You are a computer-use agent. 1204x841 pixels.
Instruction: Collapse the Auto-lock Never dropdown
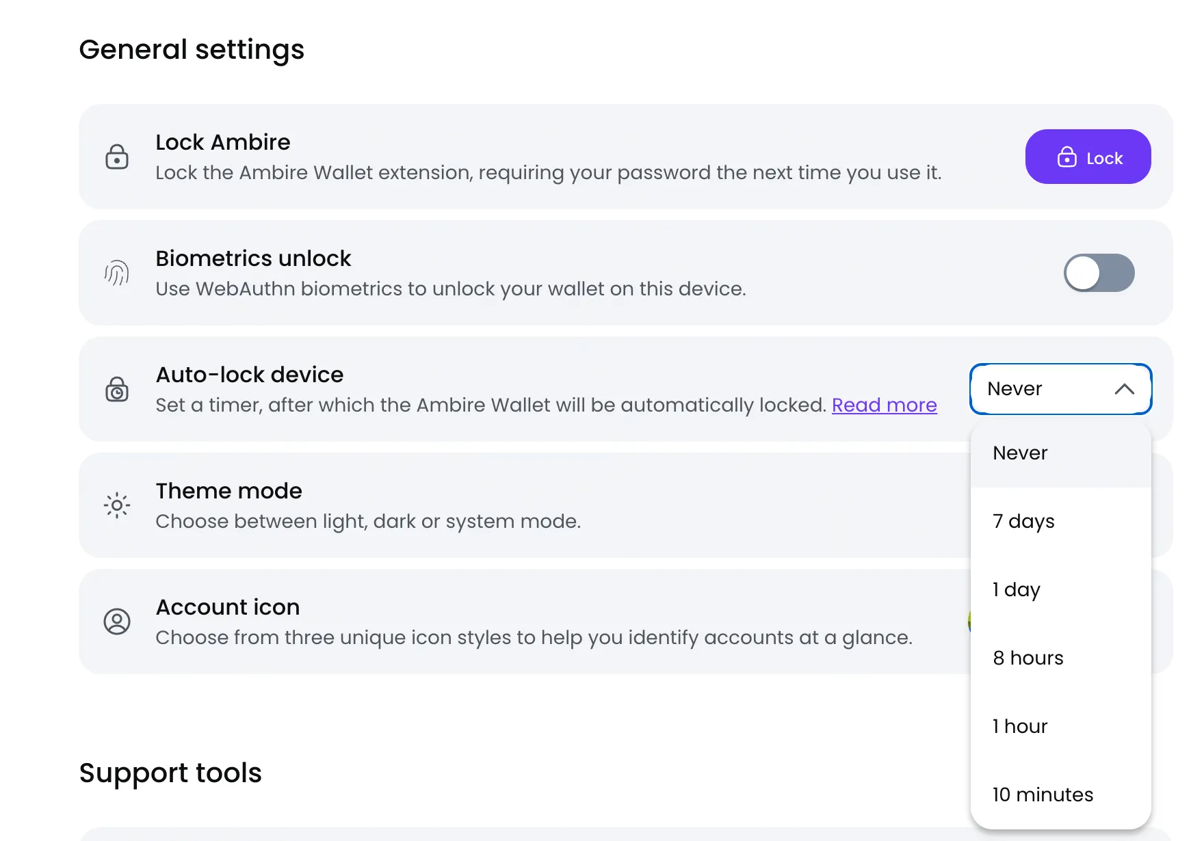tap(1060, 389)
